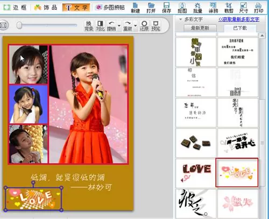269x219 pixels.
Task: Click the 打印 print icon
Action: 258,8
